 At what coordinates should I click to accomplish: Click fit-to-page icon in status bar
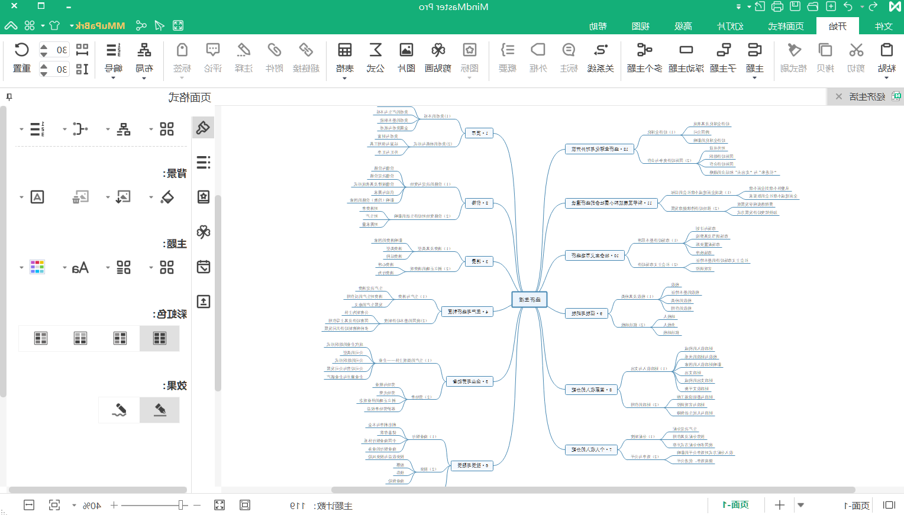click(x=54, y=505)
